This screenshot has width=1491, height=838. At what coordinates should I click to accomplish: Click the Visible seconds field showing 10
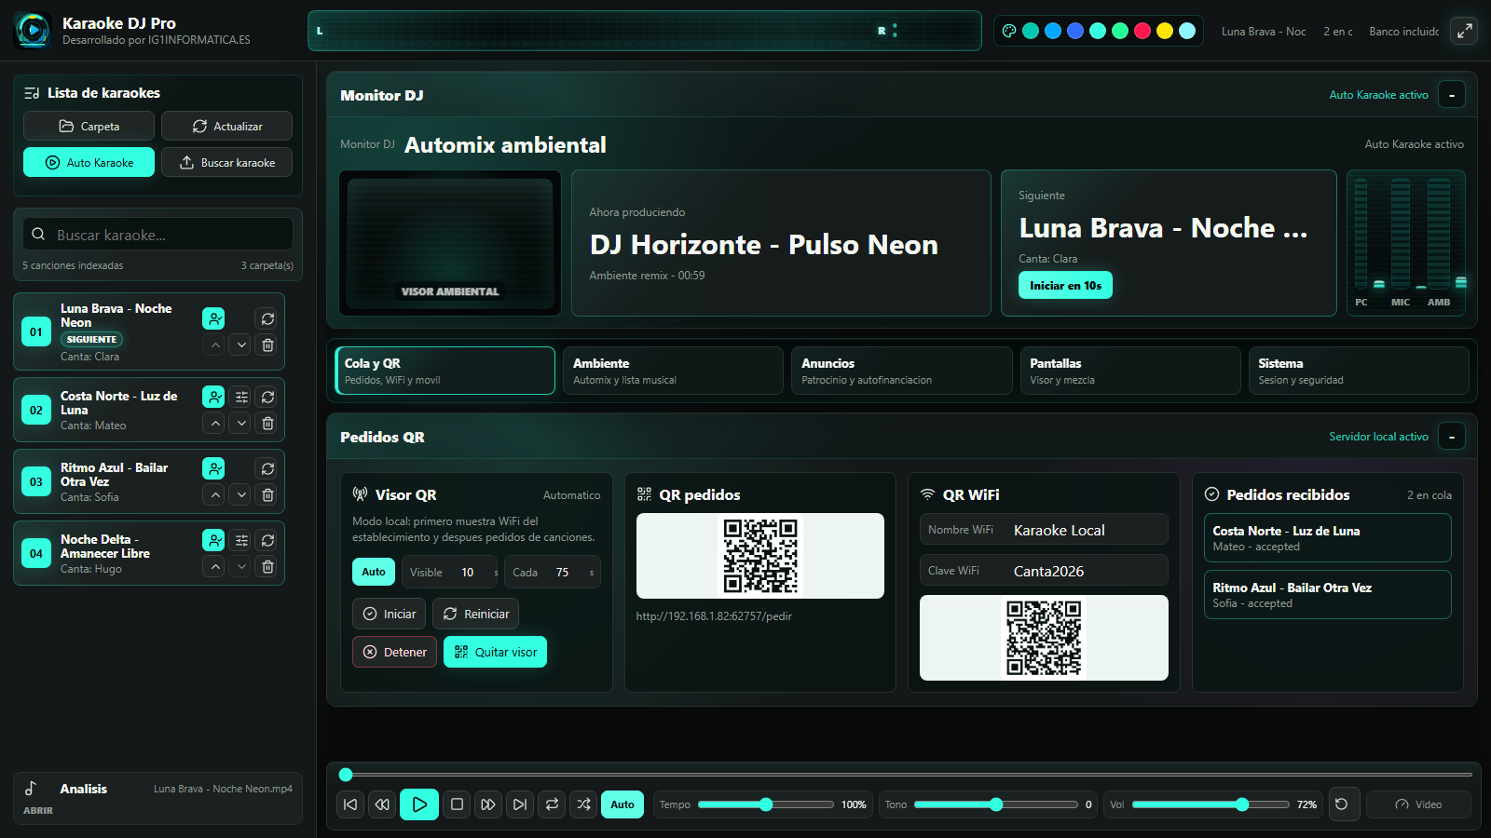click(451, 572)
